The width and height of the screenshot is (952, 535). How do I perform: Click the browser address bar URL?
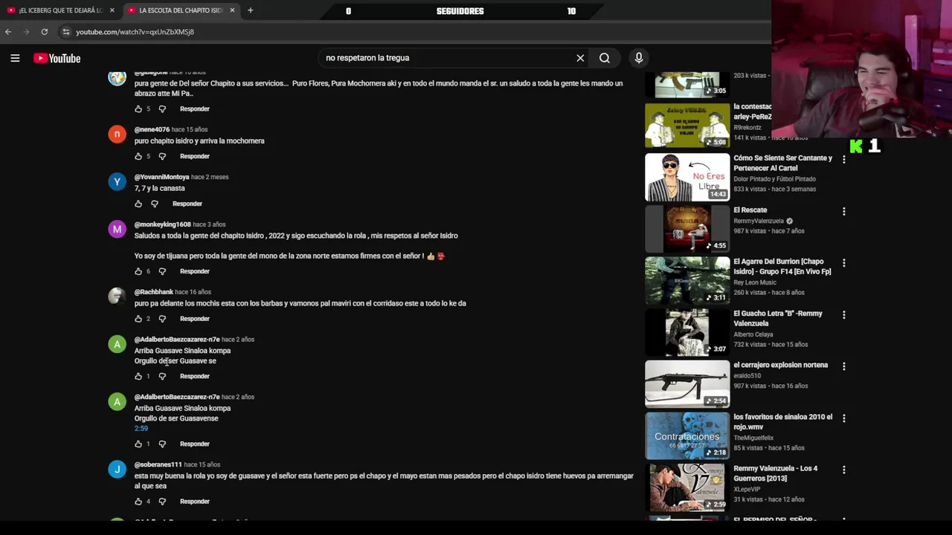135,32
